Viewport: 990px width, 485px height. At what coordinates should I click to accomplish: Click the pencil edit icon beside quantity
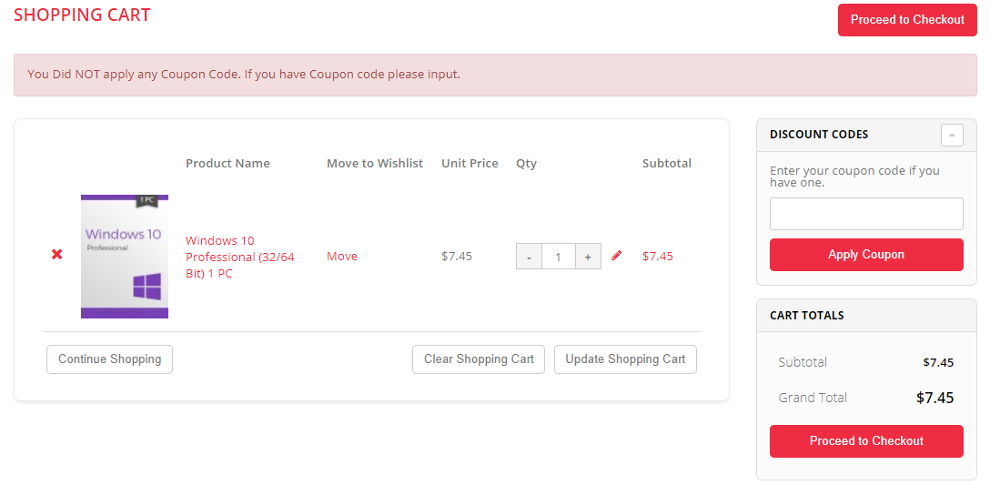point(617,256)
